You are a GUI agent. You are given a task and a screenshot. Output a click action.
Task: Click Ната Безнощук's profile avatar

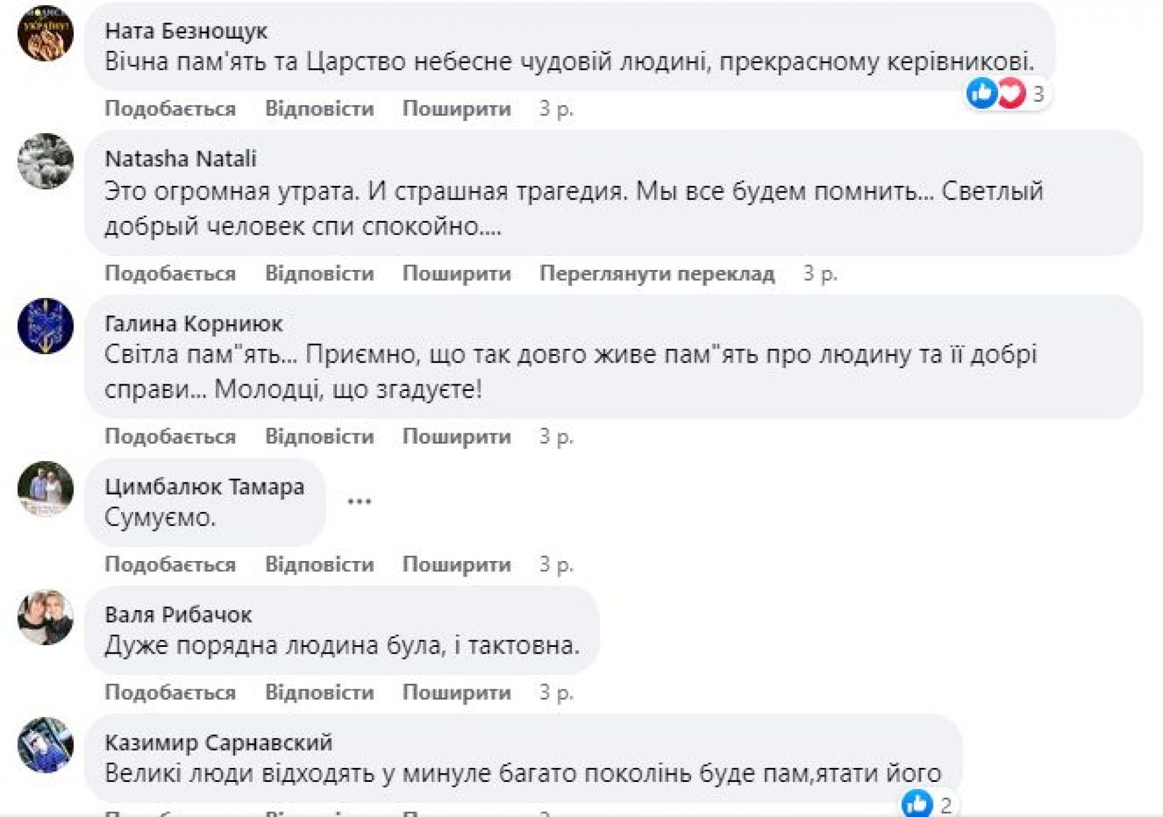(x=45, y=33)
